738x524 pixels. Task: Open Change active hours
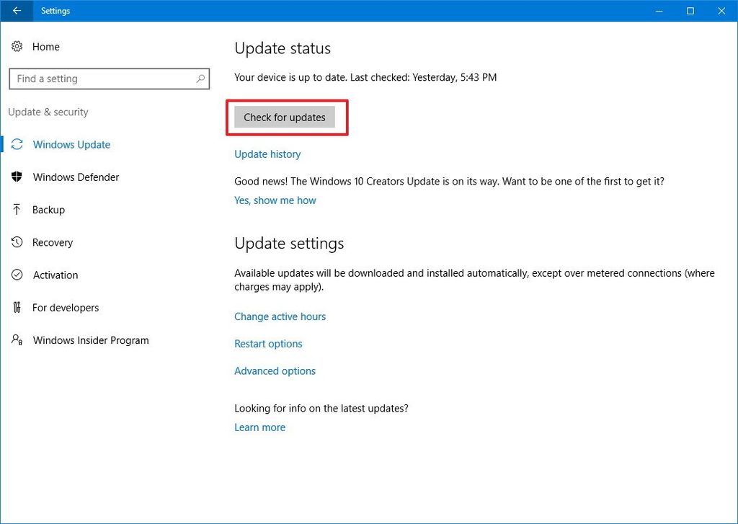(x=280, y=316)
